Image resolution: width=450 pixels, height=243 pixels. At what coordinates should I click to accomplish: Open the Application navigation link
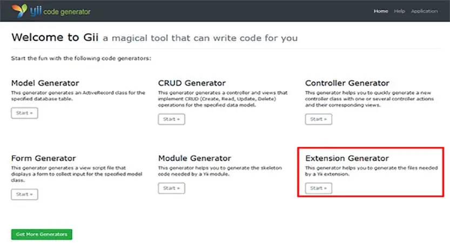point(424,11)
